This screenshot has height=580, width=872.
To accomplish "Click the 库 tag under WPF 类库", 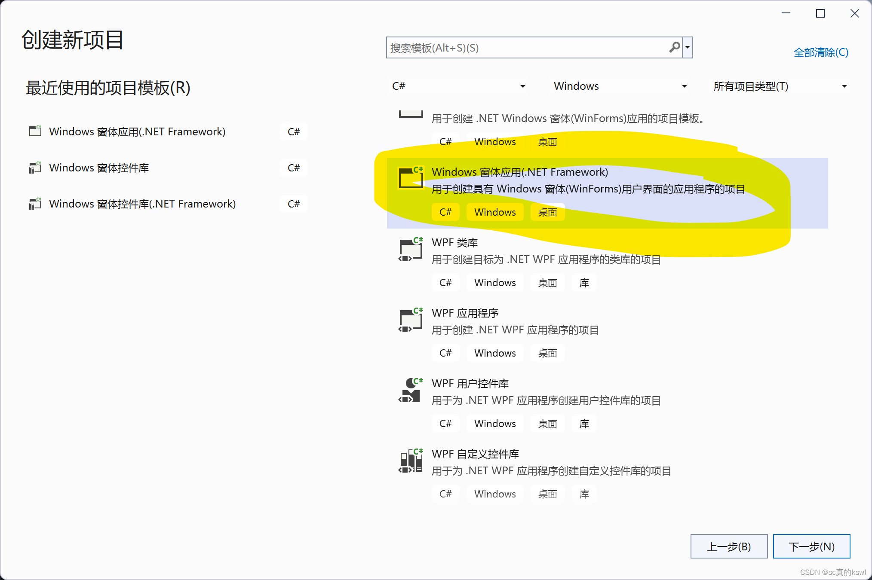I will pyautogui.click(x=584, y=283).
